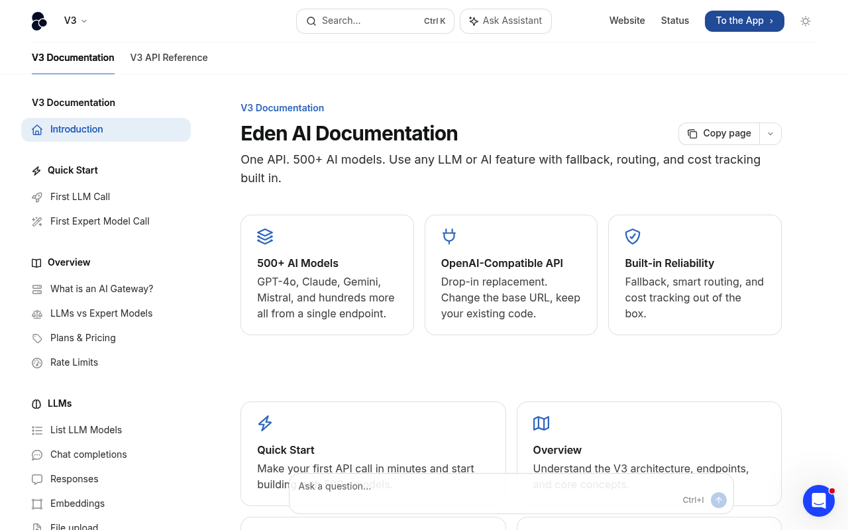Viewport: 848px width, 530px height.
Task: Open Ask Assistant
Action: pyautogui.click(x=505, y=21)
